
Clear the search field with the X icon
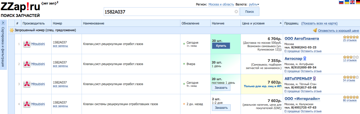pos(236,12)
